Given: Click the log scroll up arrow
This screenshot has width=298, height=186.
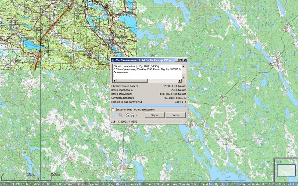Looking at the screenshot, I should click(x=184, y=66).
